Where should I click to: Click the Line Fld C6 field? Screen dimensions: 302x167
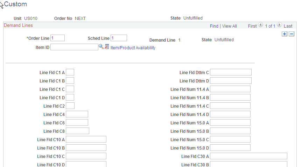click(x=77, y=123)
